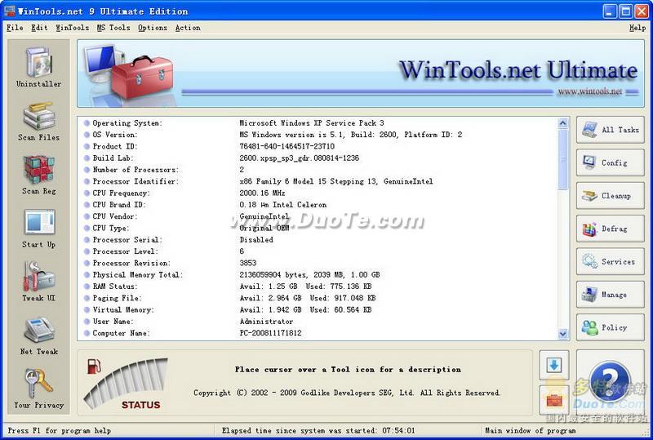Open the MS Tools menu
The height and width of the screenshot is (440, 653).
(113, 28)
